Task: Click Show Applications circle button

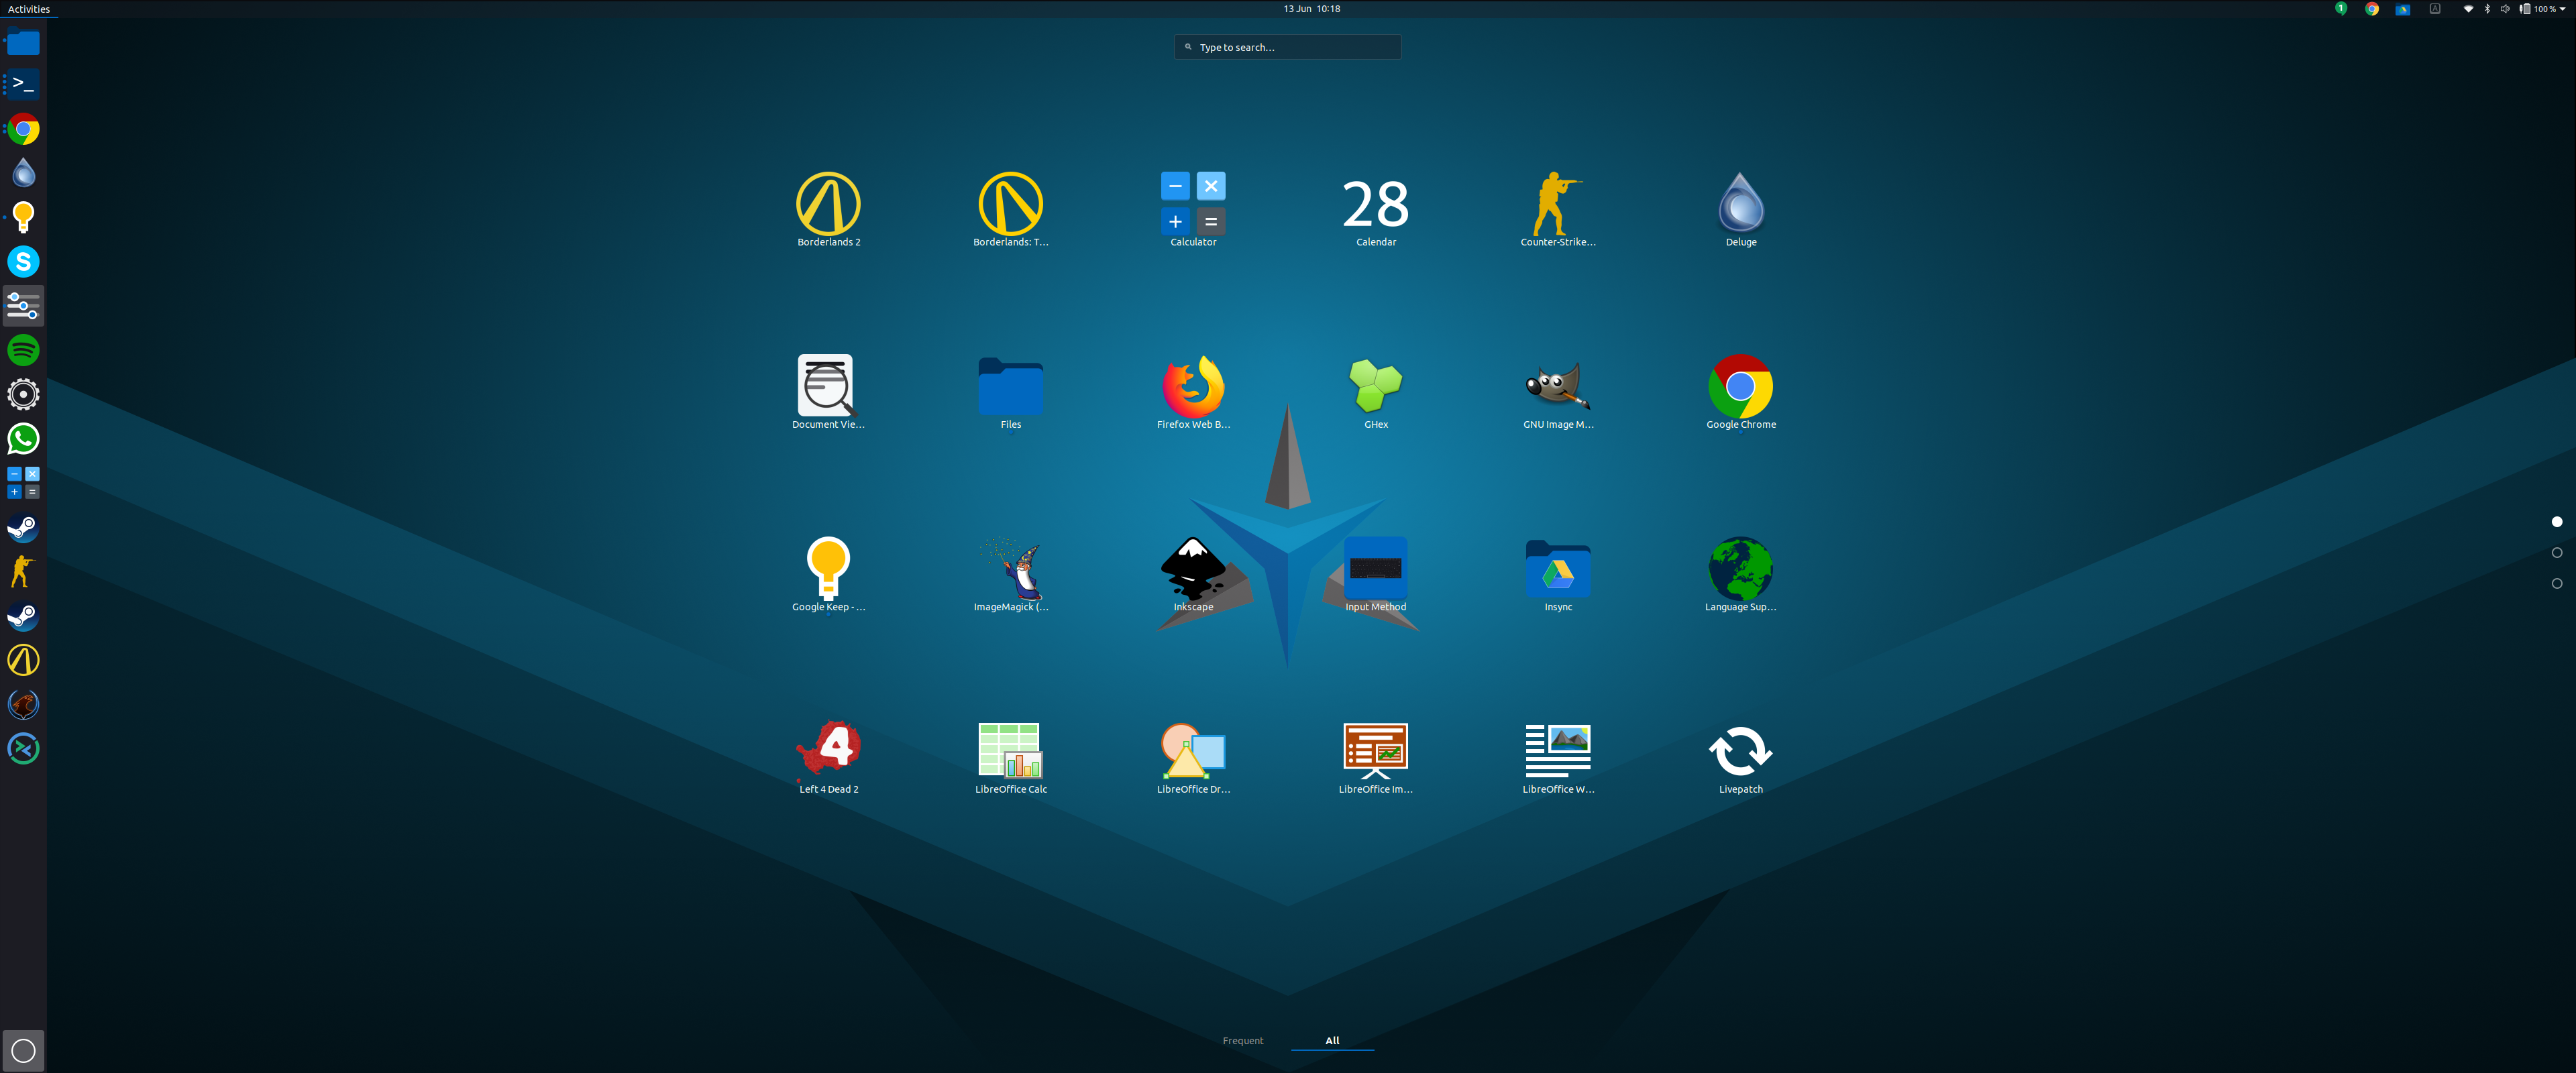Action: (23, 1050)
